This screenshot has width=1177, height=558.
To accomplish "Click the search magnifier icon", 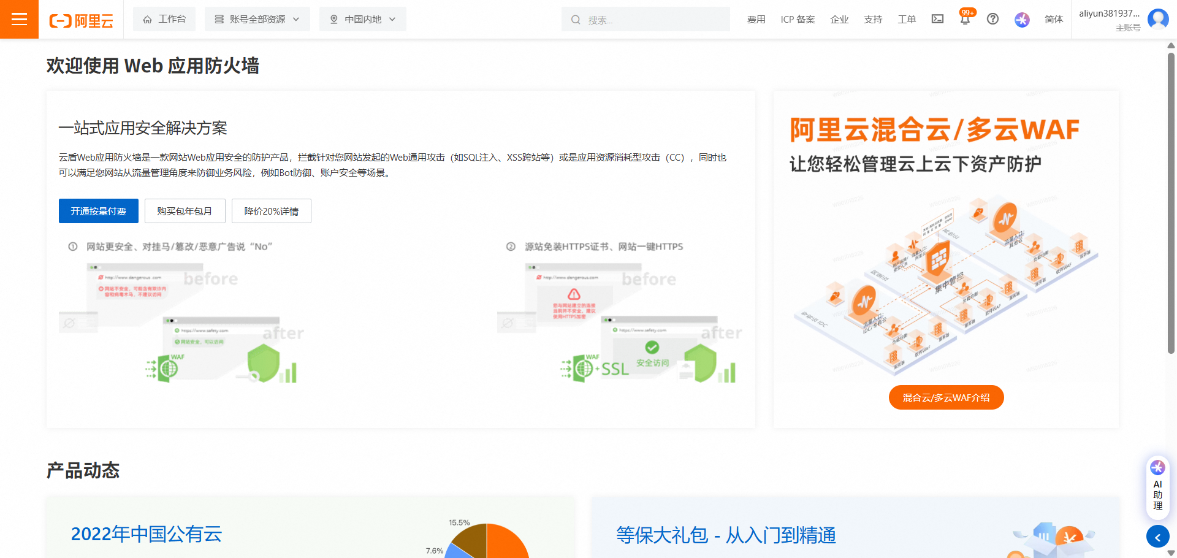I will 576,20.
